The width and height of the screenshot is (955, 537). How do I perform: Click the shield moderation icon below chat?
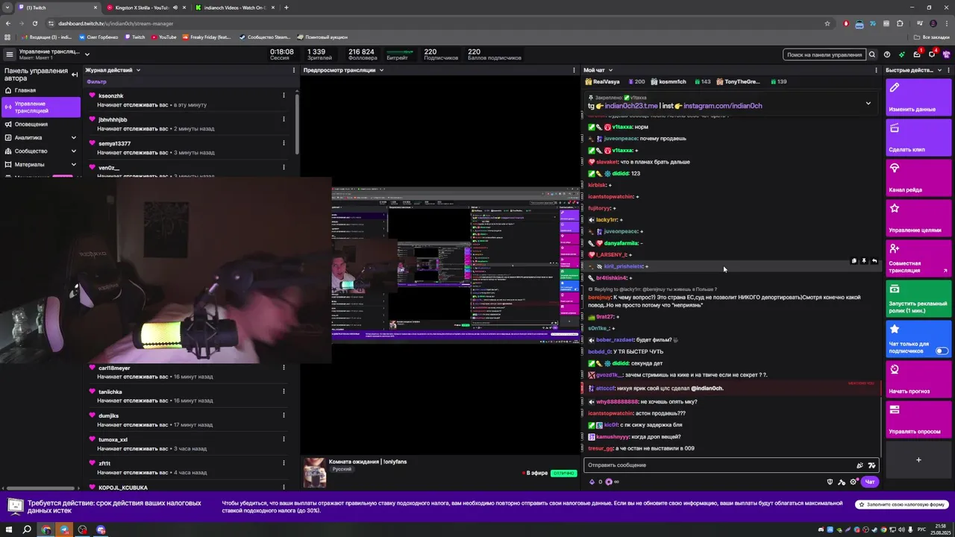click(x=830, y=482)
